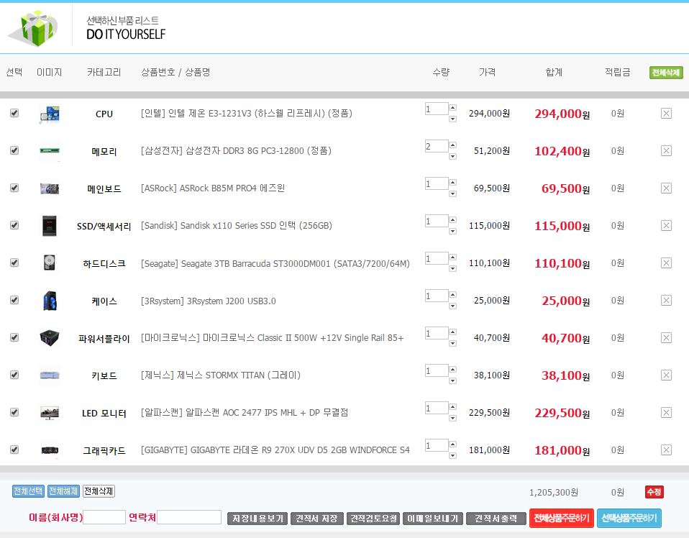Screen dimensions: 689x538
Task: Delete the LED 모니터 row with X icon
Action: click(665, 413)
